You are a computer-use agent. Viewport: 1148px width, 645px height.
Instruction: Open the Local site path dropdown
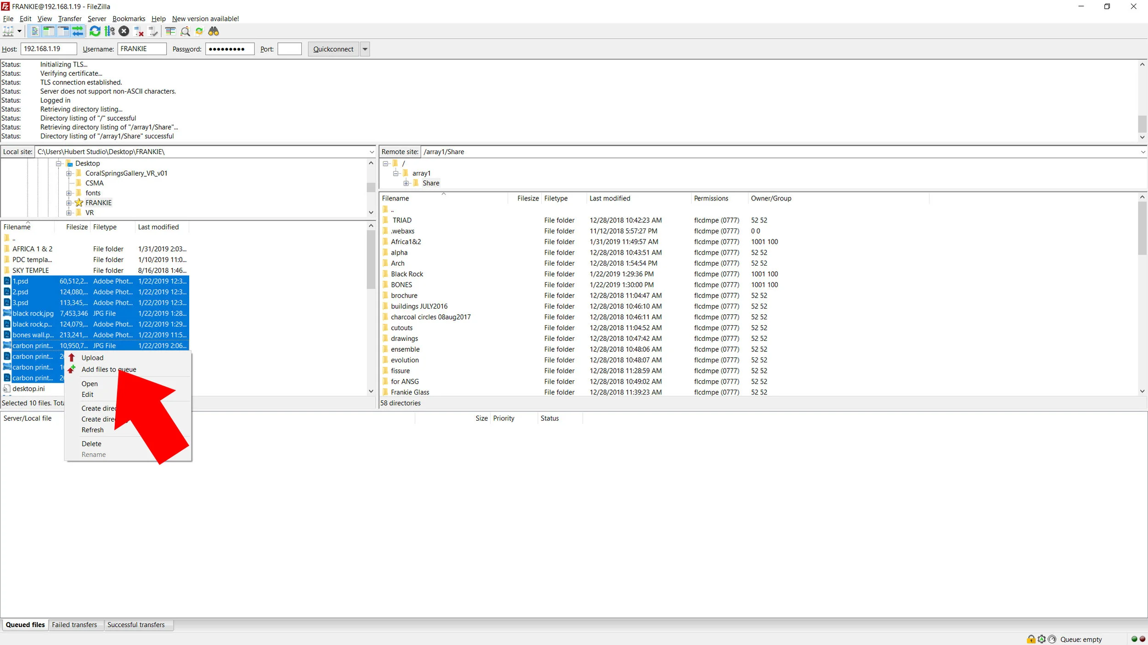point(371,152)
